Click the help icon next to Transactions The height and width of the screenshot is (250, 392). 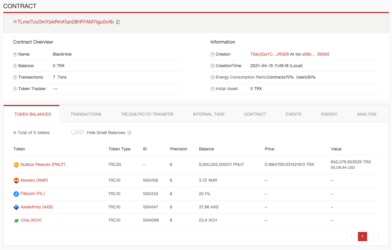pyautogui.click(x=15, y=77)
